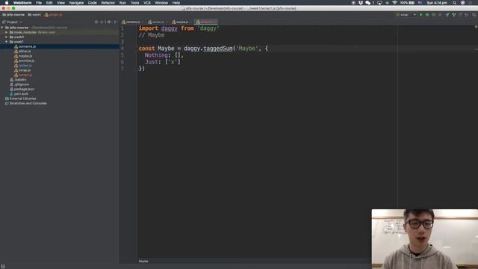
Task: Collapse the week1 folder
Action: [x=7, y=42]
